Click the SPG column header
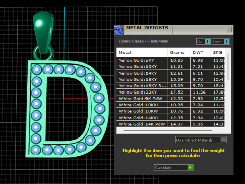This screenshot has width=245, height=184. (x=217, y=52)
